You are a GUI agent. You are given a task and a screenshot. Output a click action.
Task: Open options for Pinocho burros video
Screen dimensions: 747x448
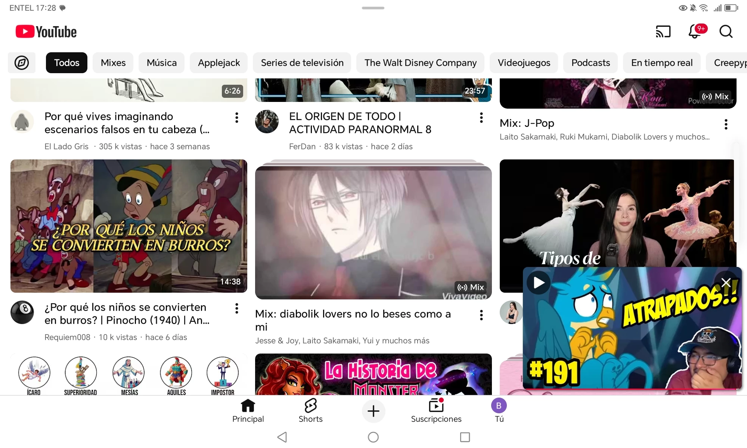click(x=236, y=308)
